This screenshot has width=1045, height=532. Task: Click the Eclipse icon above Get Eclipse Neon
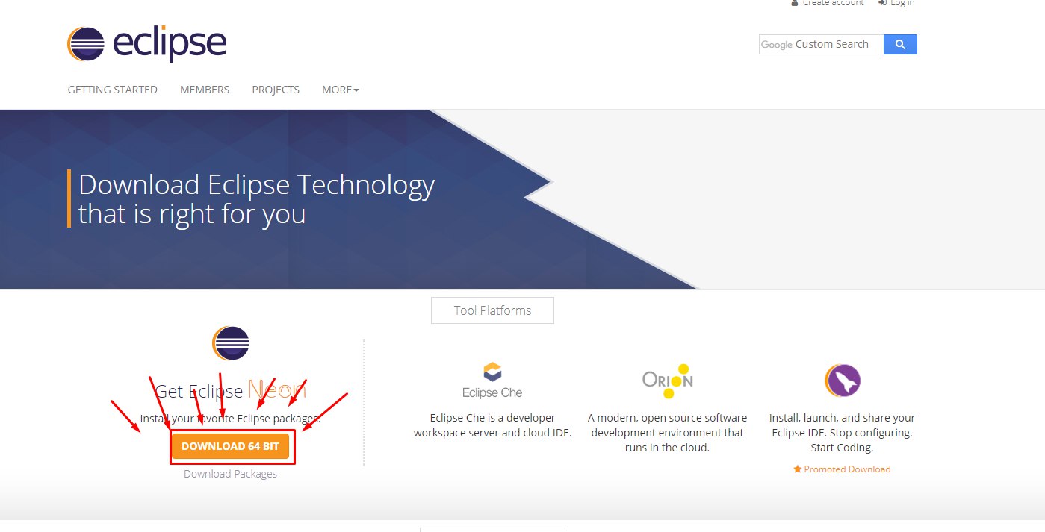[231, 343]
